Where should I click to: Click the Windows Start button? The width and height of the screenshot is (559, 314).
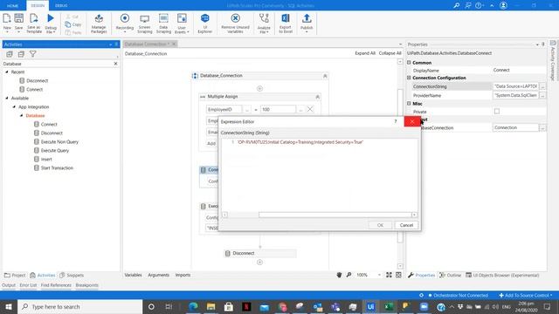[x=9, y=306]
